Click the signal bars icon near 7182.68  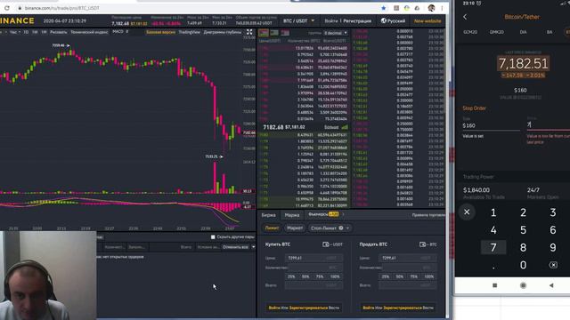pos(345,127)
